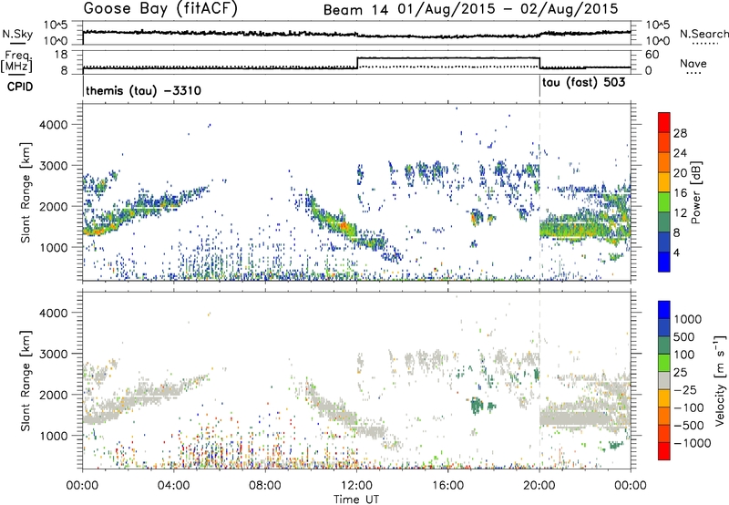Click the "-25" tick on Velocity colorbar
The image size is (729, 505).
coord(685,389)
